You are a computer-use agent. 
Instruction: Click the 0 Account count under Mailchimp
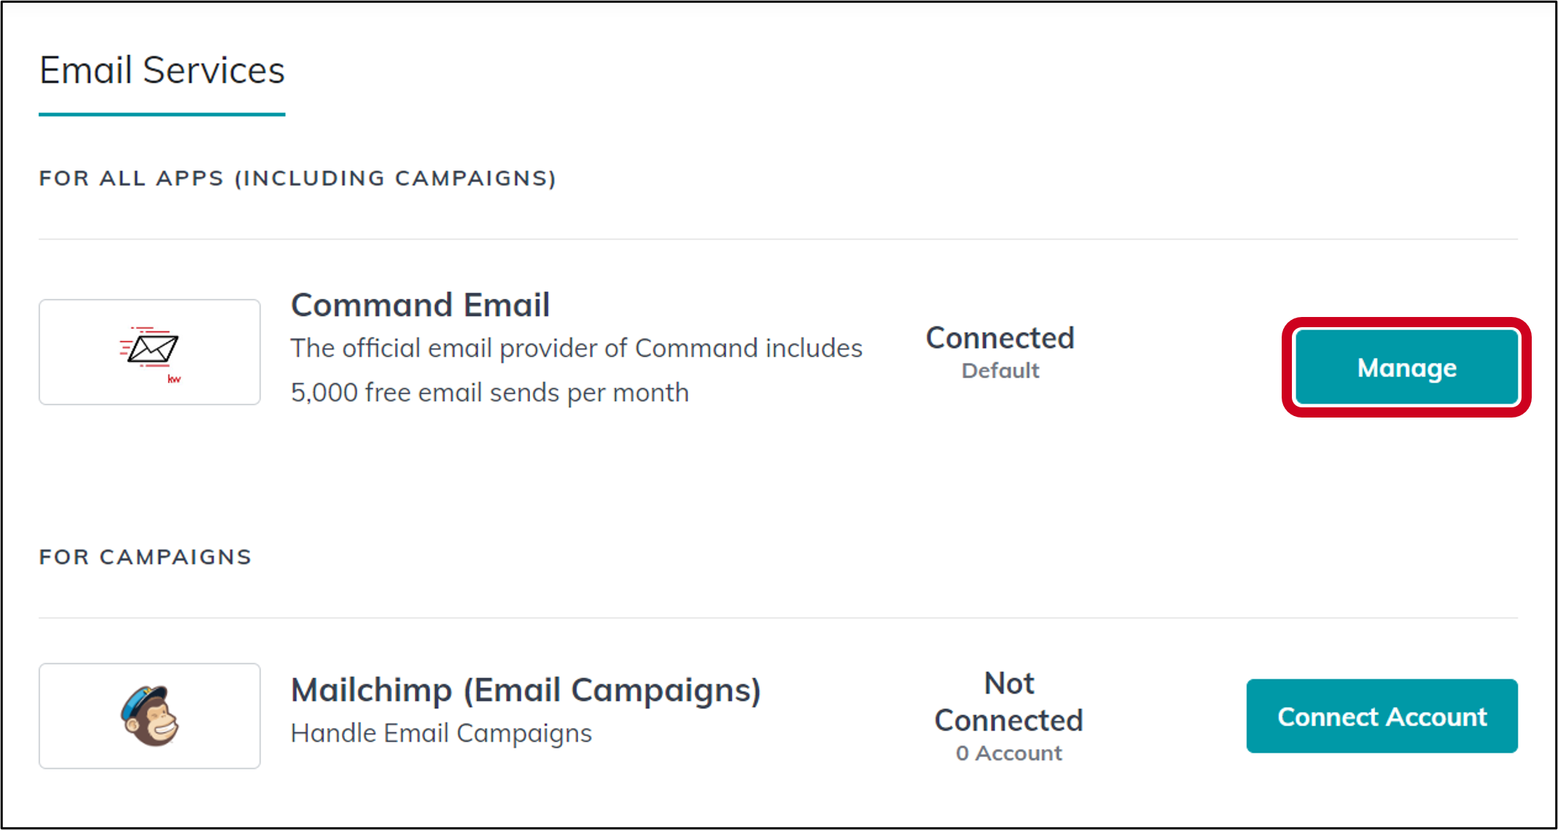coord(1008,753)
